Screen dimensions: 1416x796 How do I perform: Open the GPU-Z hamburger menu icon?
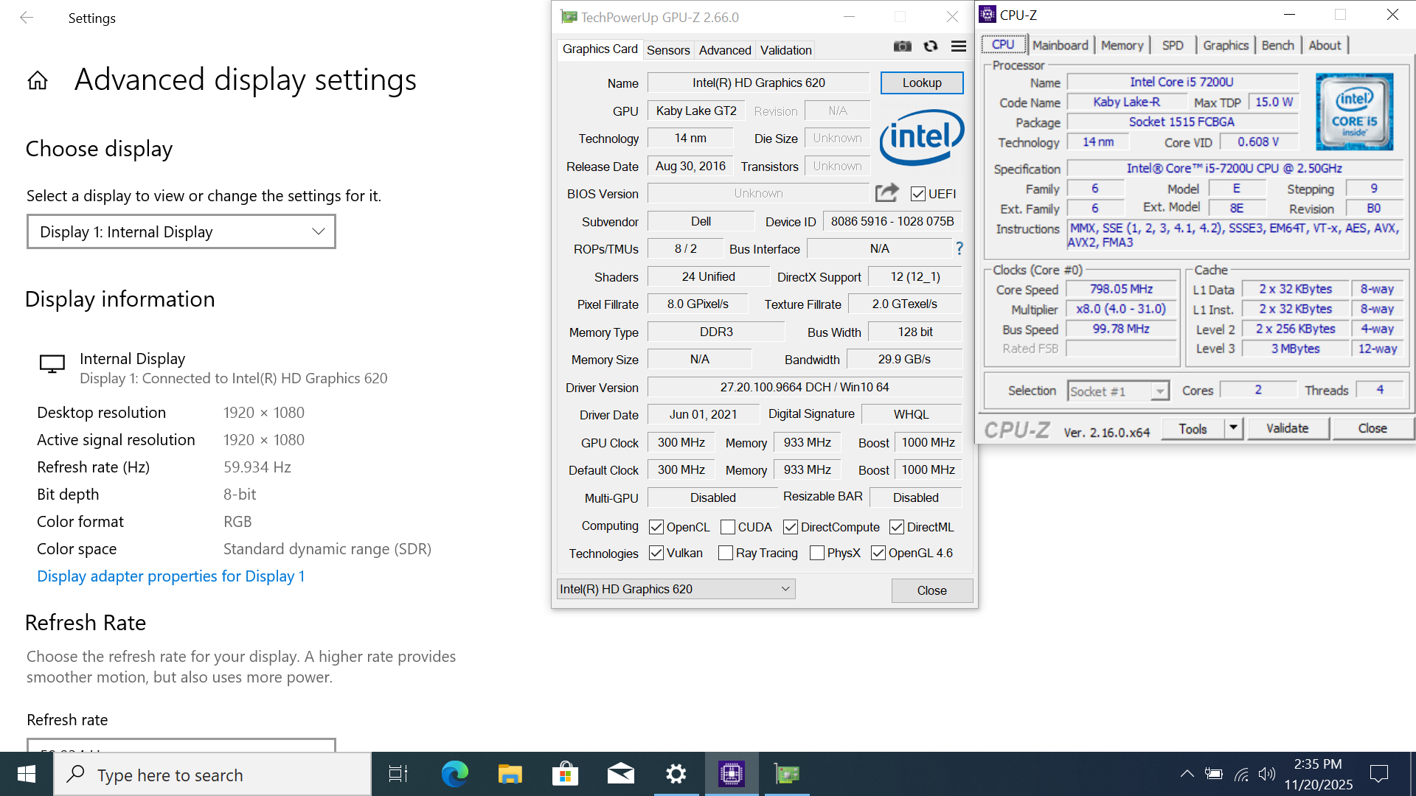959,46
